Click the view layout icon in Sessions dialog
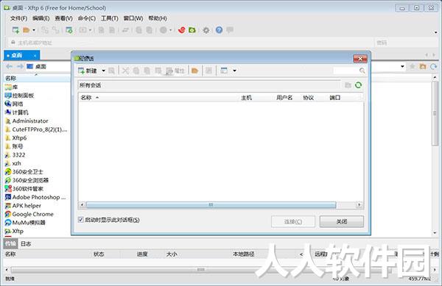Viewport: 442px width, 286px height. pos(224,71)
